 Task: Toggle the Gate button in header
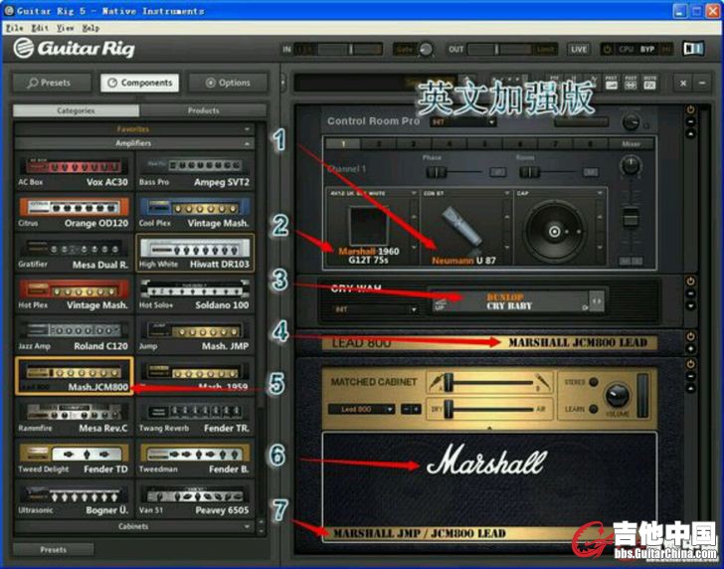[405, 49]
